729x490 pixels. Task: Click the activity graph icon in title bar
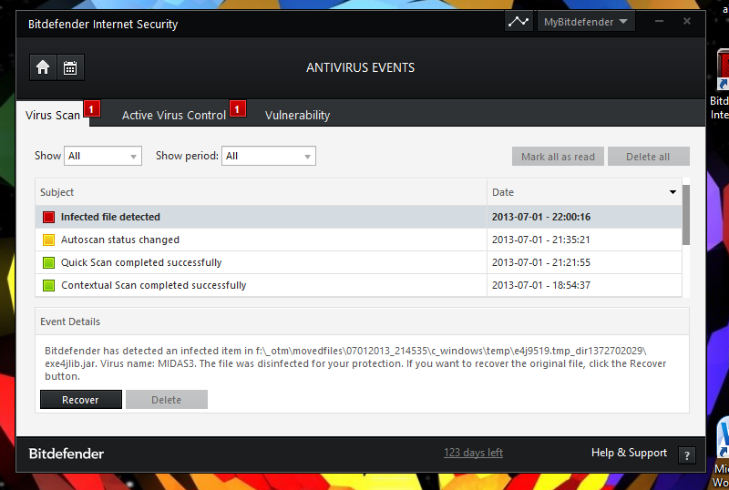pos(518,22)
